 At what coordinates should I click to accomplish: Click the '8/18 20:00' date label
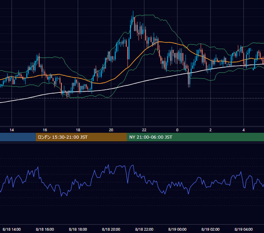point(111,229)
